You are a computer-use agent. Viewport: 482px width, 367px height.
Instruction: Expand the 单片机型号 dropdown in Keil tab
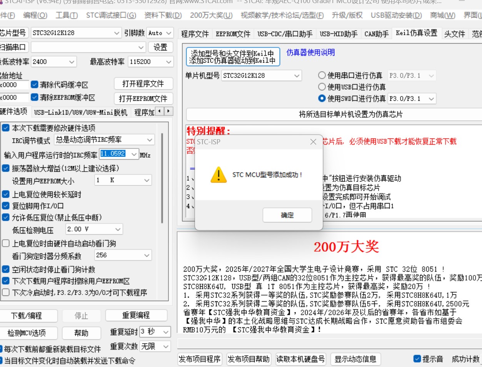[297, 75]
